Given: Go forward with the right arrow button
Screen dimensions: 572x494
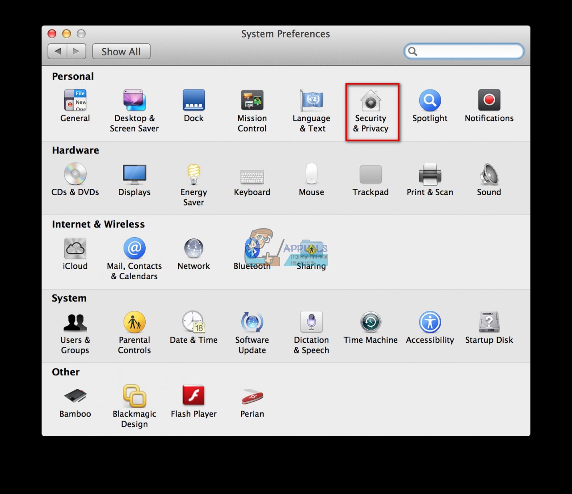Looking at the screenshot, I should pos(76,51).
